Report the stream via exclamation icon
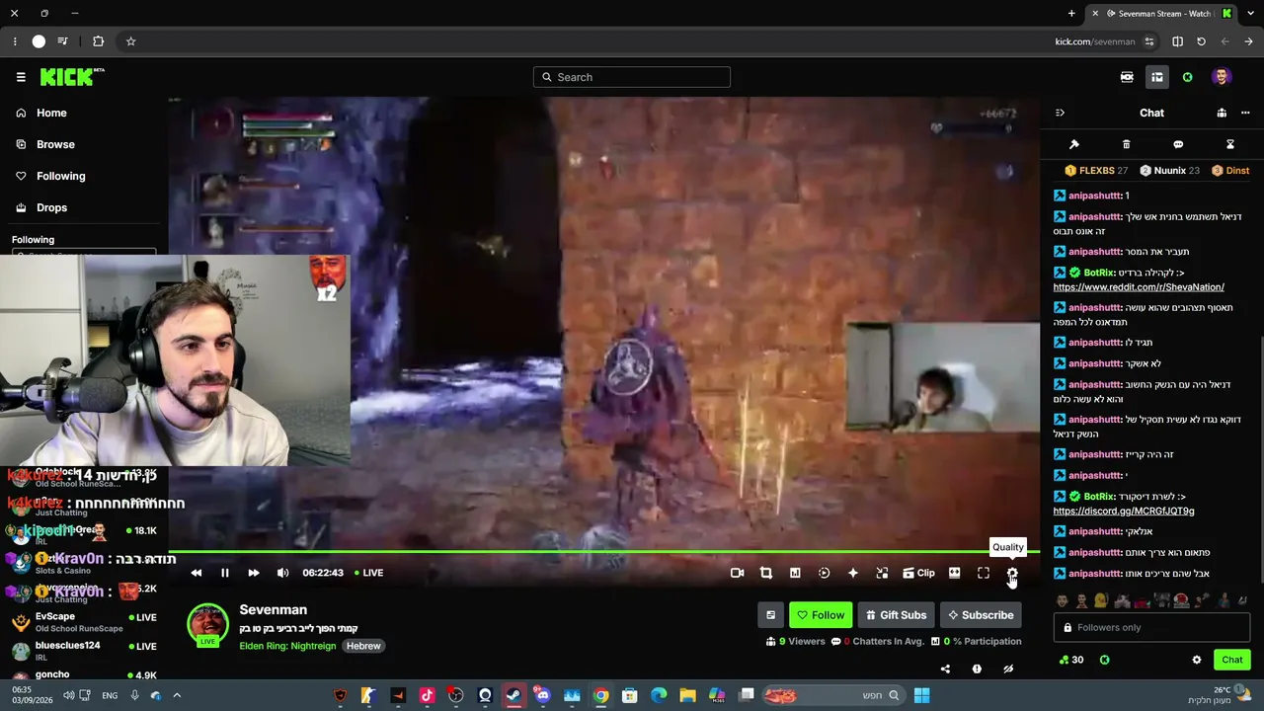1264x711 pixels. 977,669
